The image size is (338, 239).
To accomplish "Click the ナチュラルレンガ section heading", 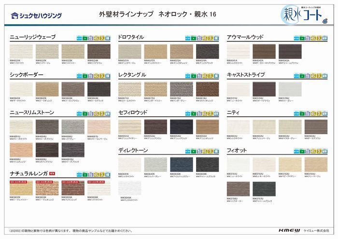I will pyautogui.click(x=29, y=173).
